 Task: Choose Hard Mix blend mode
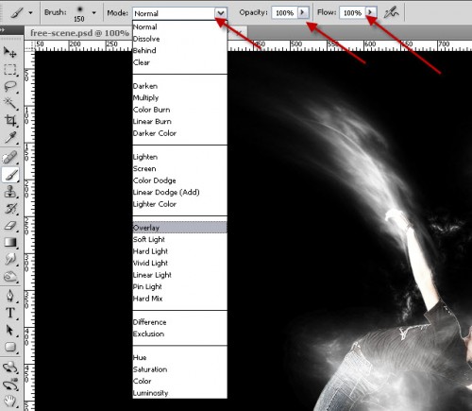tap(179, 299)
